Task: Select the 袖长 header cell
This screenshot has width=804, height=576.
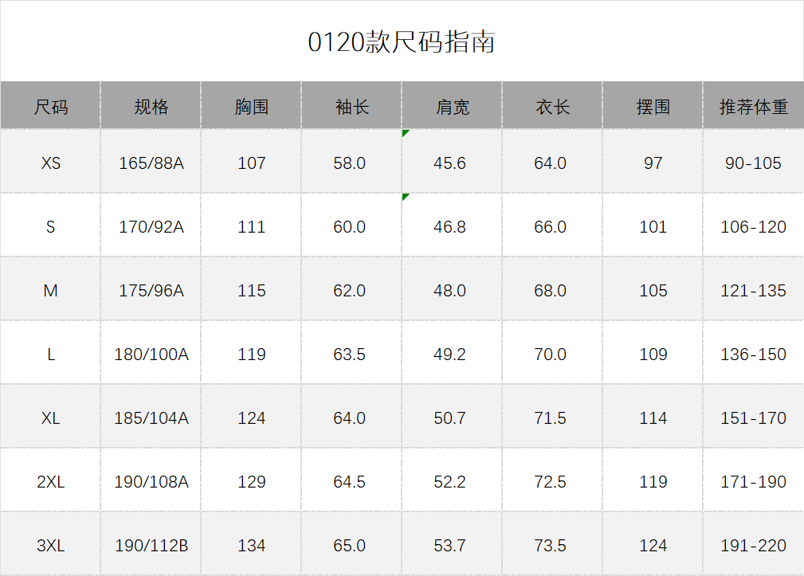Action: click(x=352, y=106)
